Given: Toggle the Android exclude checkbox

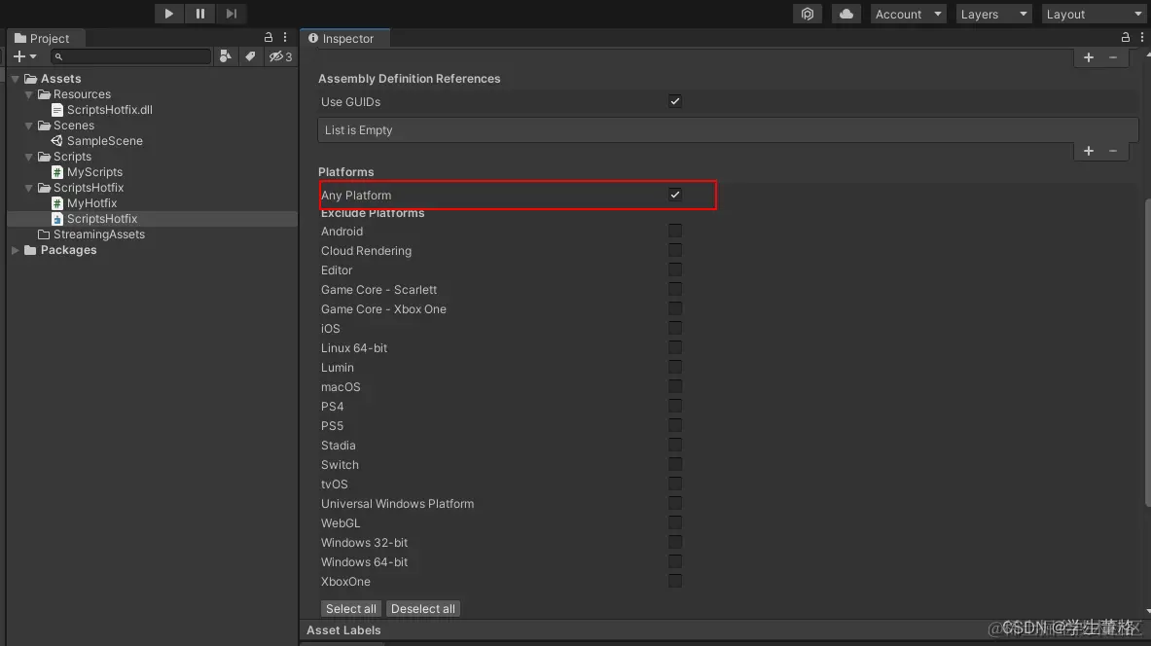Looking at the screenshot, I should pyautogui.click(x=675, y=231).
